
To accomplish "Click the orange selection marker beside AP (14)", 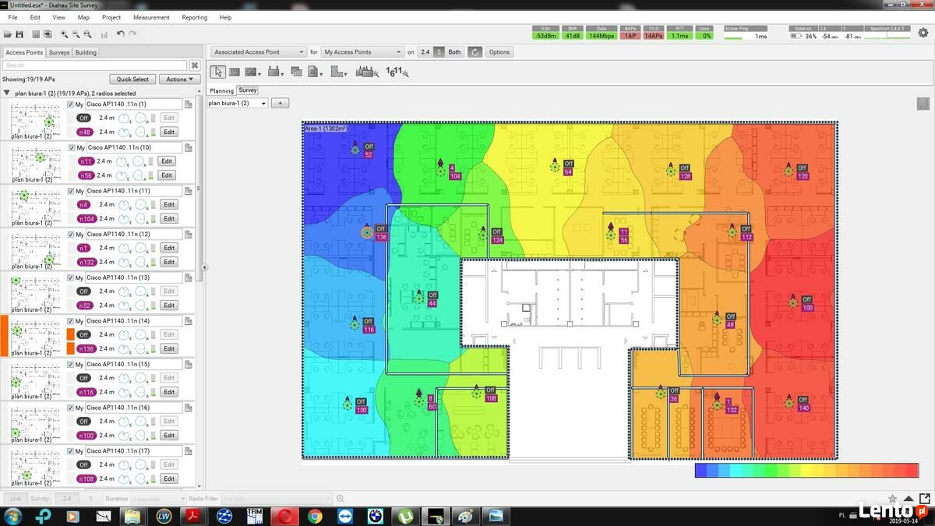I will 4,336.
